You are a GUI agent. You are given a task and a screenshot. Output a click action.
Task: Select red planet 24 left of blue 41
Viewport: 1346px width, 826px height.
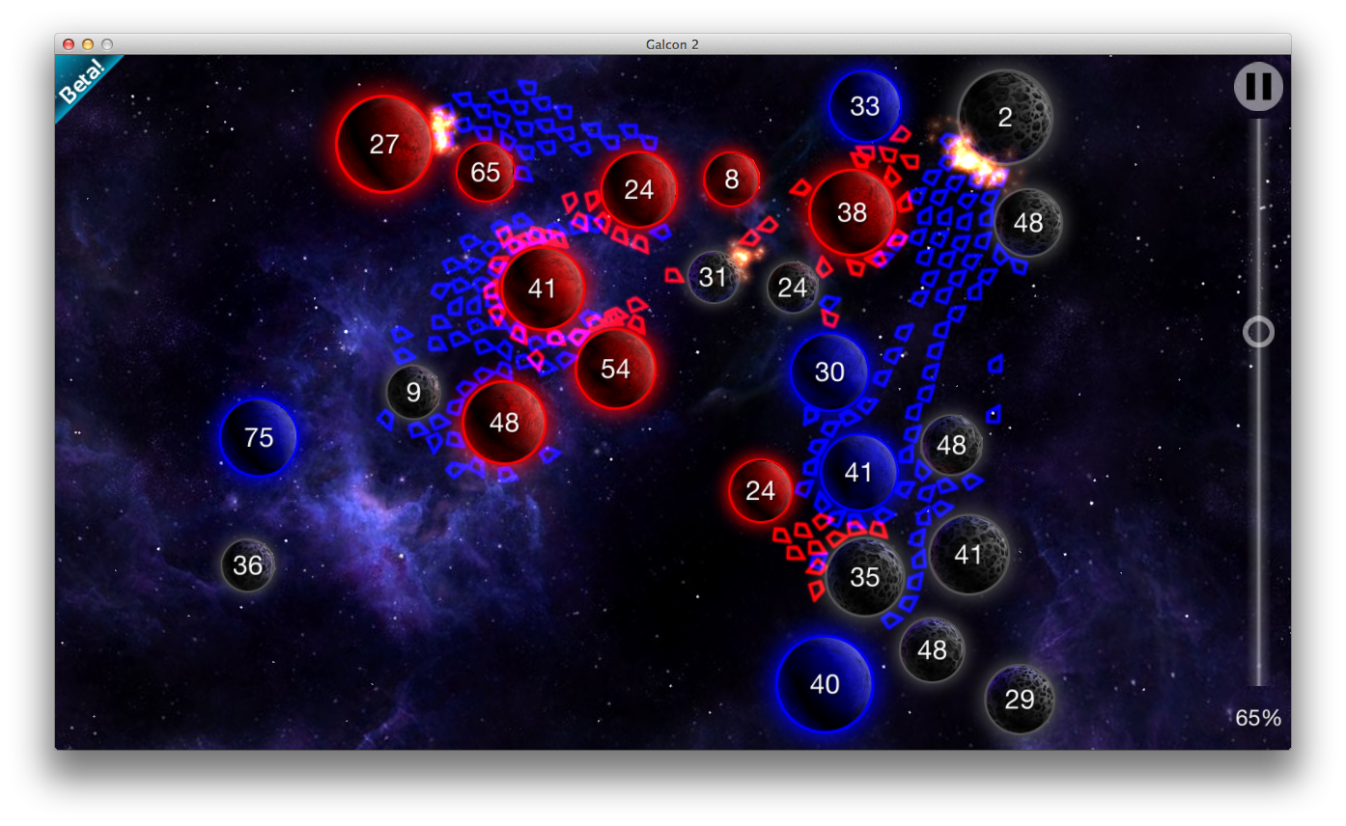(x=760, y=491)
